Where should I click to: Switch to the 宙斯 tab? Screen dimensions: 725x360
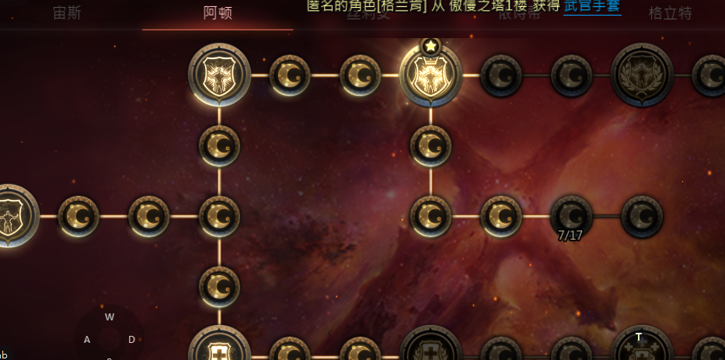67,13
